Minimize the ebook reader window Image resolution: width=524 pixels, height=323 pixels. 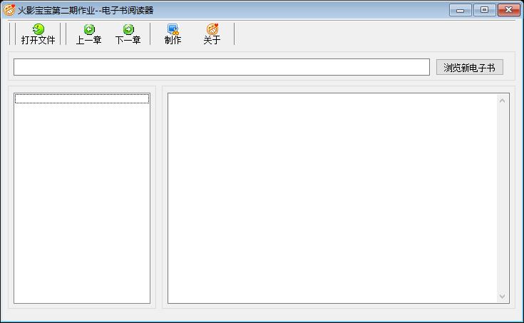click(x=460, y=11)
